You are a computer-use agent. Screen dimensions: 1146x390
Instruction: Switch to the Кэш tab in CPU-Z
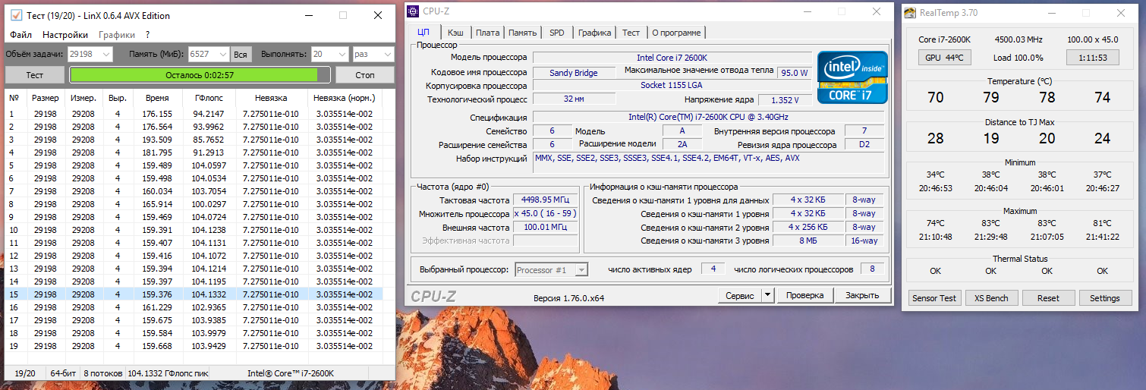click(x=455, y=33)
